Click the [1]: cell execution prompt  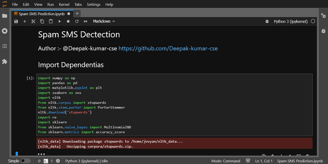(x=30, y=78)
